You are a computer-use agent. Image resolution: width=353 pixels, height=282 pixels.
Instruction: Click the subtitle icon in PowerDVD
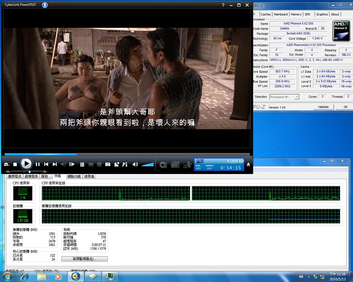click(91, 164)
